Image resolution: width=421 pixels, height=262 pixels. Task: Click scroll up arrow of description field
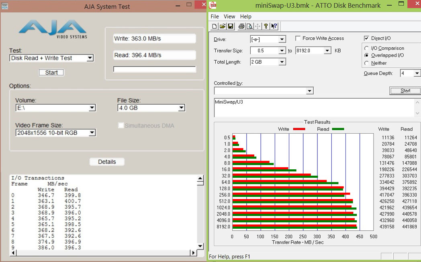417,102
